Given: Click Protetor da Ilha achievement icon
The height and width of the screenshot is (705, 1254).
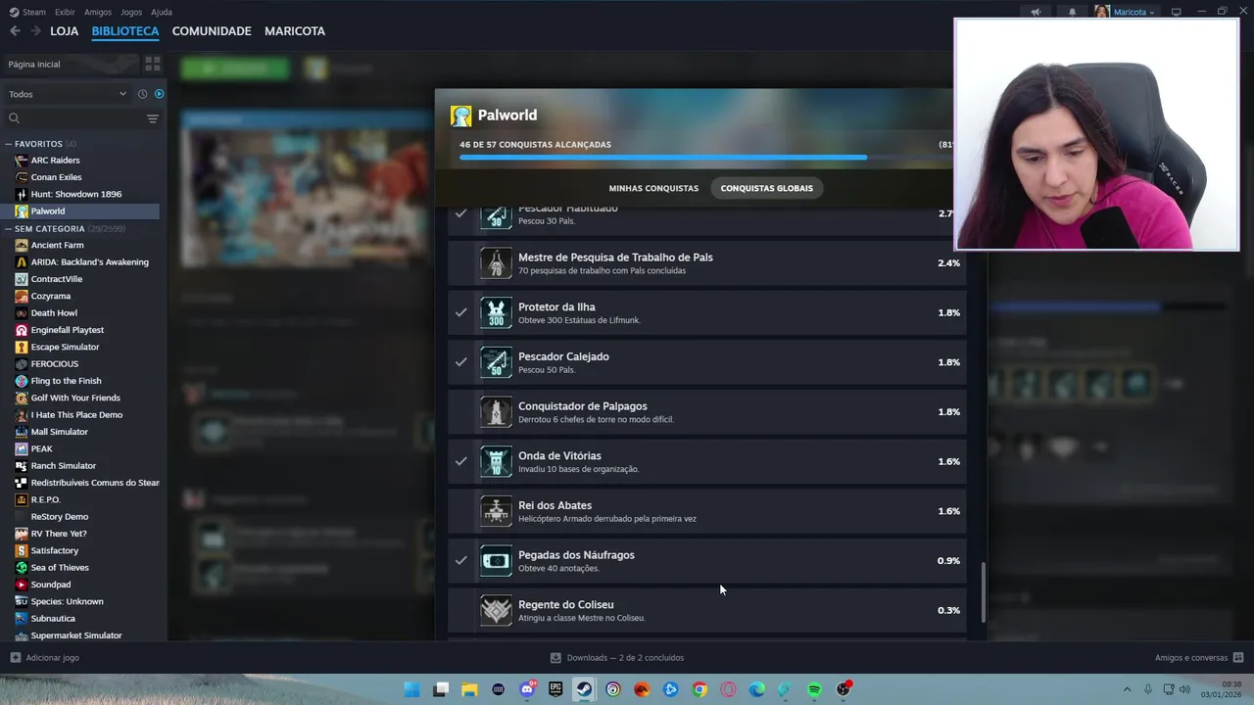Looking at the screenshot, I should click(x=496, y=313).
